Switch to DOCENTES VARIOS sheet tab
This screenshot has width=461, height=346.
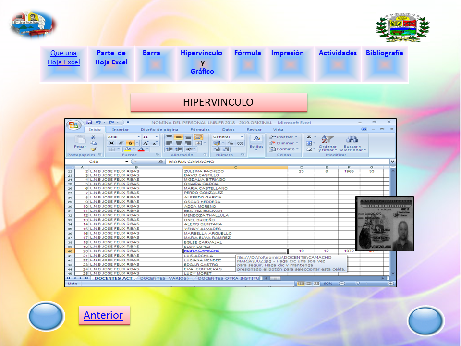coord(164,278)
